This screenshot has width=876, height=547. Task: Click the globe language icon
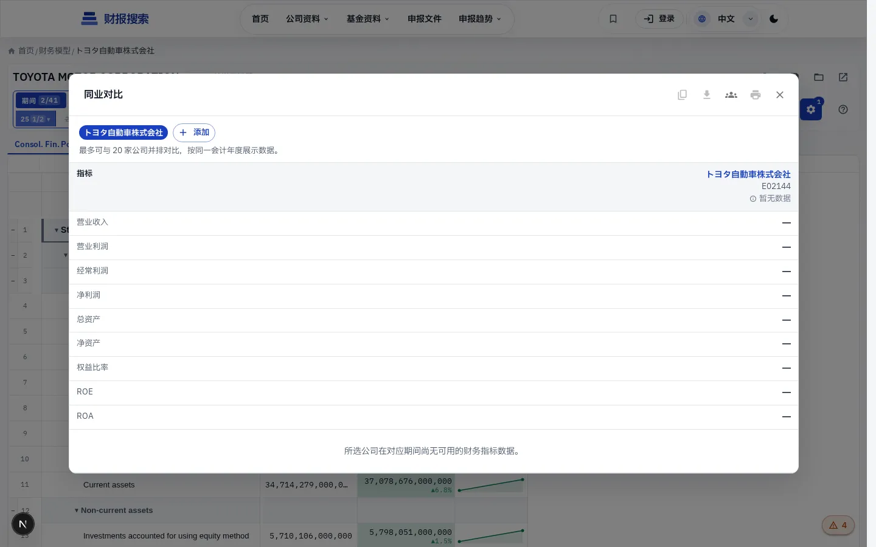click(x=702, y=19)
